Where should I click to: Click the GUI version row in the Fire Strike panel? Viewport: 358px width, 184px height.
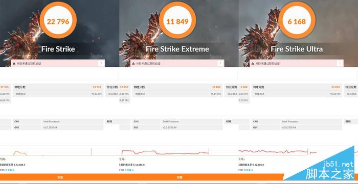coord(58,127)
